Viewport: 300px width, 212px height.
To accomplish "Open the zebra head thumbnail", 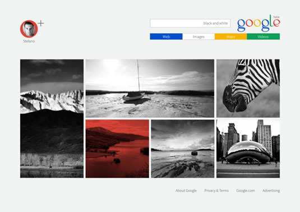I will point(248,88).
